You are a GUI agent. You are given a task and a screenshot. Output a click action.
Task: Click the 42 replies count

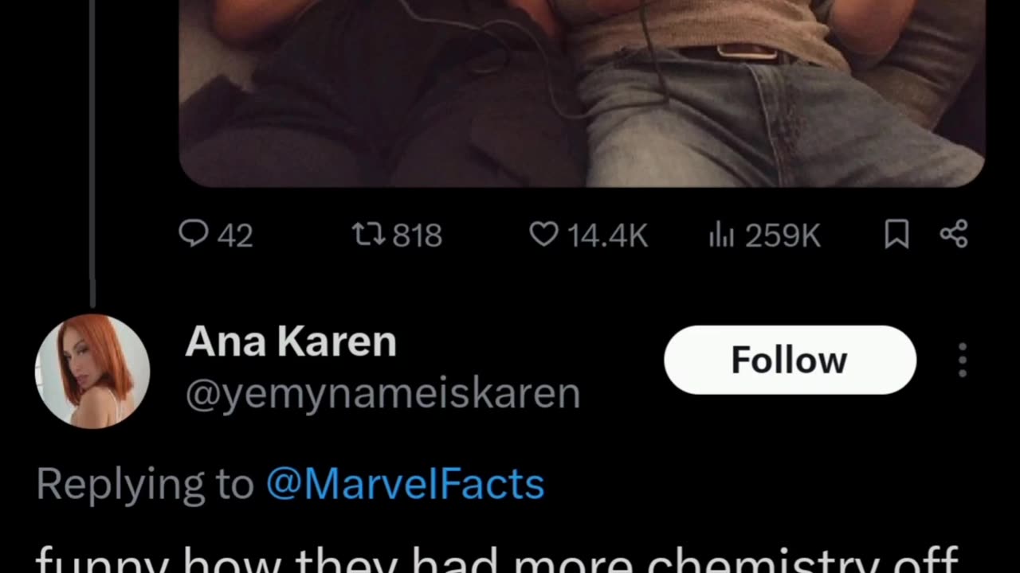tap(235, 236)
